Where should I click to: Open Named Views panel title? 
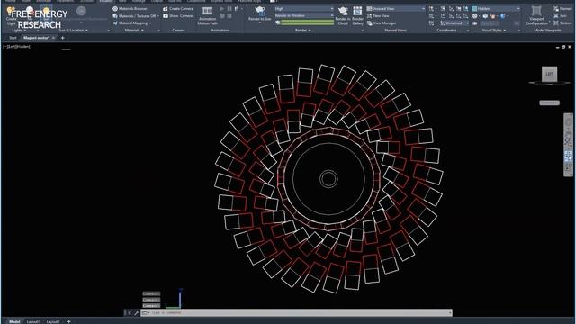[395, 31]
